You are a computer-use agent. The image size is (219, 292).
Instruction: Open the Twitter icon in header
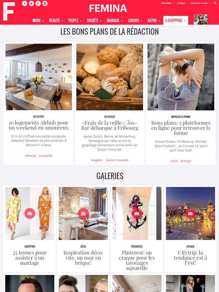coord(31,3)
